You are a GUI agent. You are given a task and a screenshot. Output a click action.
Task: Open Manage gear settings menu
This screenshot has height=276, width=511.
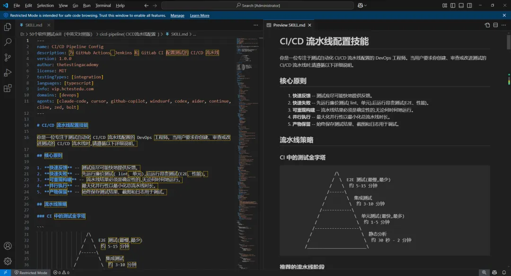click(8, 261)
